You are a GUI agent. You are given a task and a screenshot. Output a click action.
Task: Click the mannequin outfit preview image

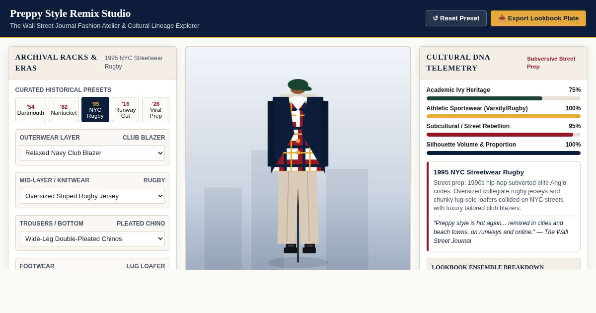point(298,158)
